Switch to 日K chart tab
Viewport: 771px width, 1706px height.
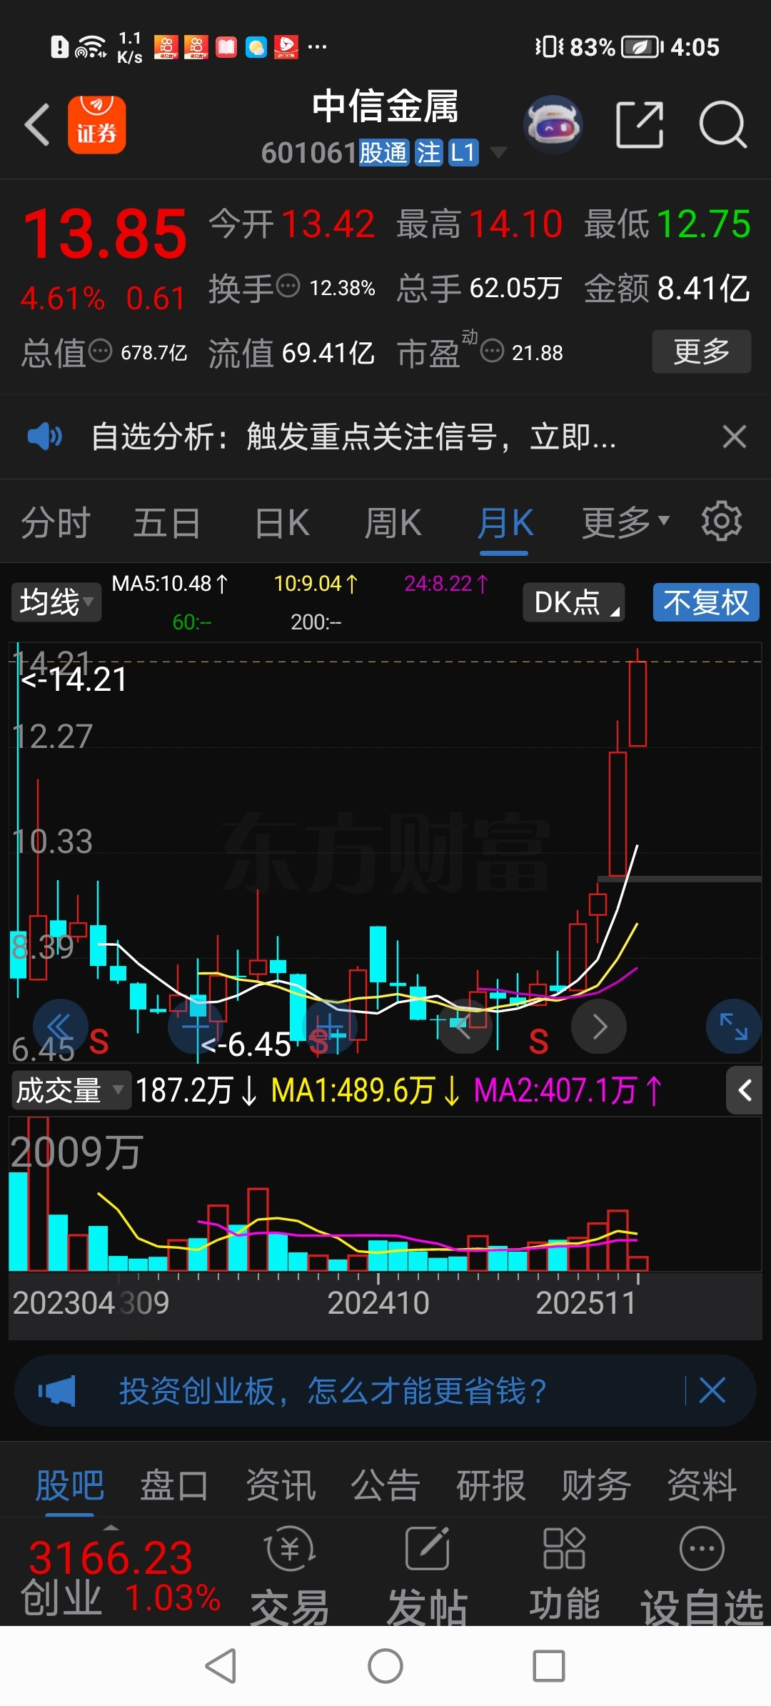[x=283, y=523]
